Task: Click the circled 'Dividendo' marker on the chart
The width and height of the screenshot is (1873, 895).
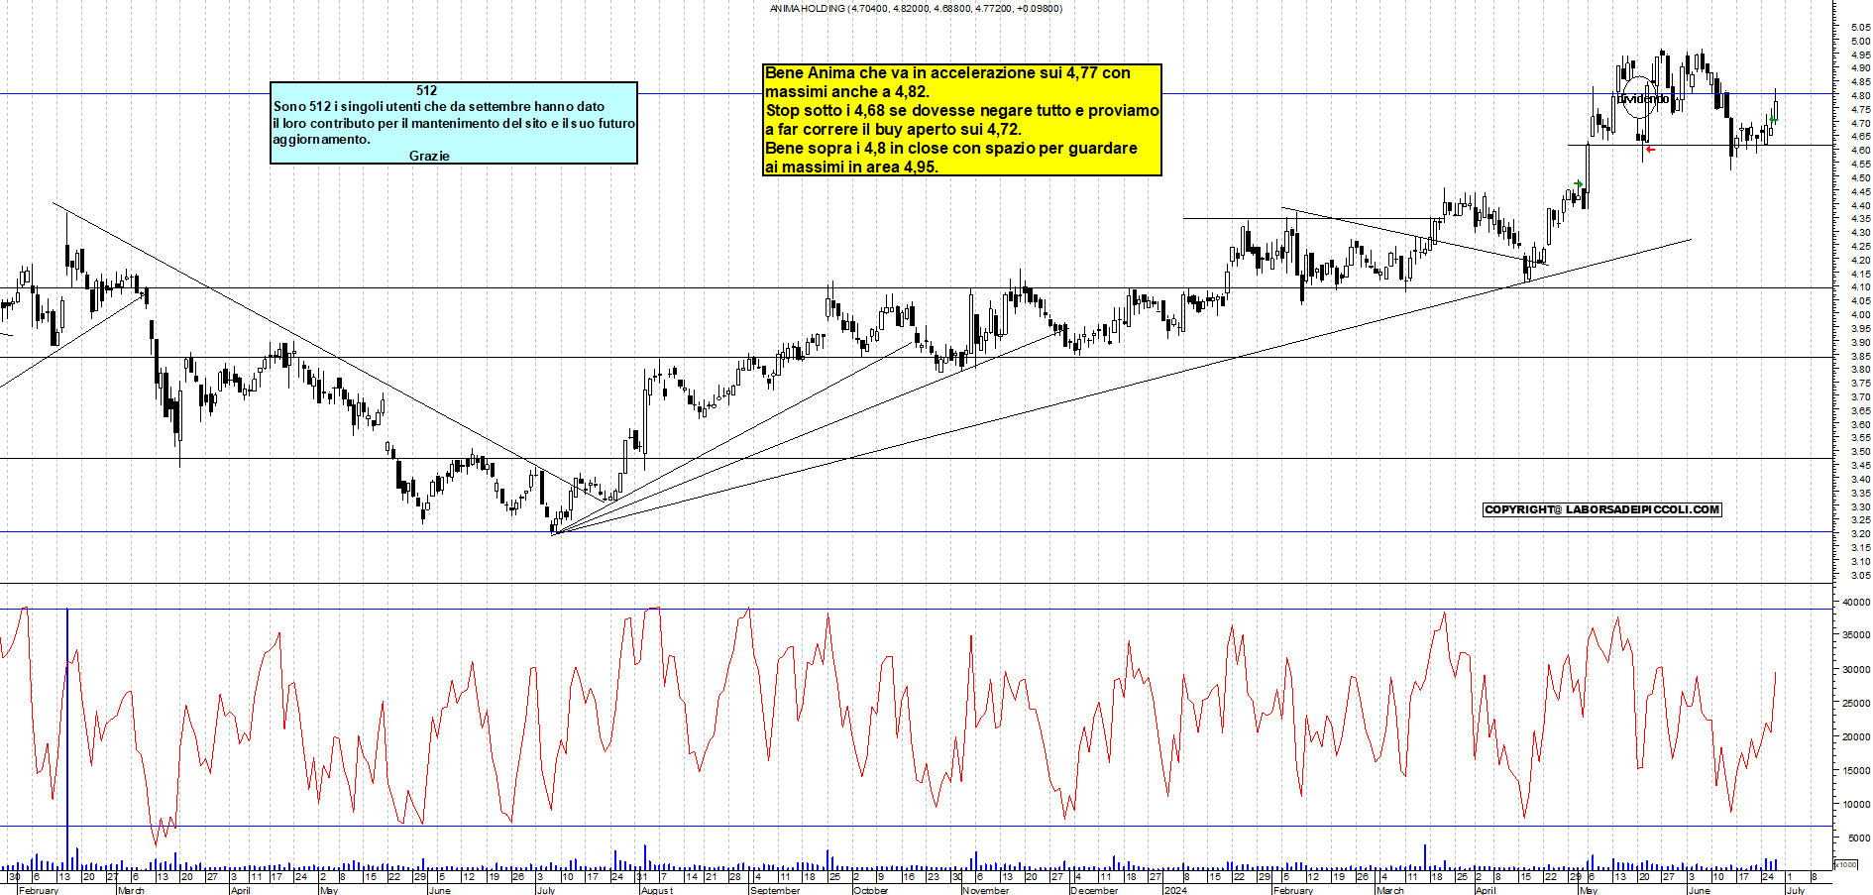Action: [1640, 98]
